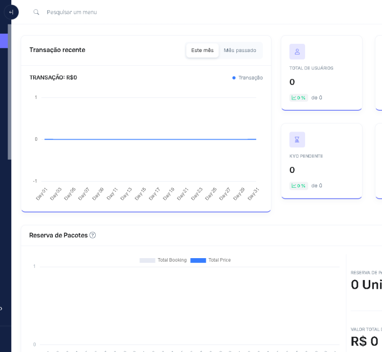
Task: Open the KYC Pendente card
Action: coord(321,161)
